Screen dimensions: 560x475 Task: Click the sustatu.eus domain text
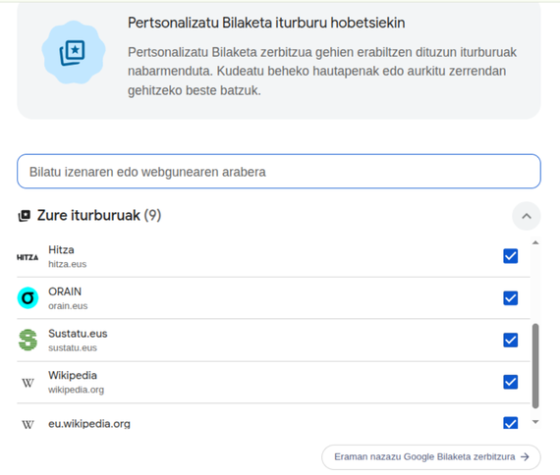click(73, 348)
